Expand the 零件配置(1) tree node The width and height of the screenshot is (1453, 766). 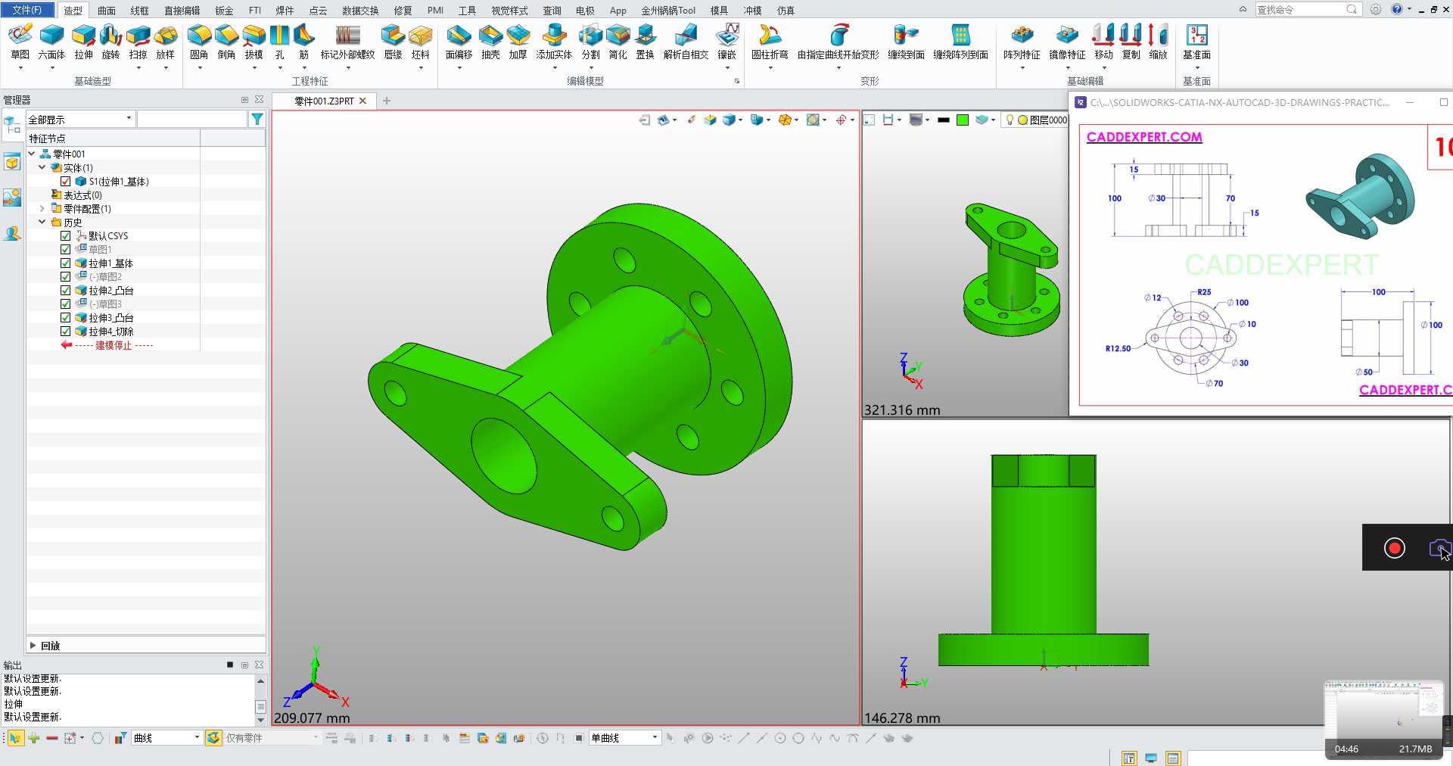coord(42,209)
